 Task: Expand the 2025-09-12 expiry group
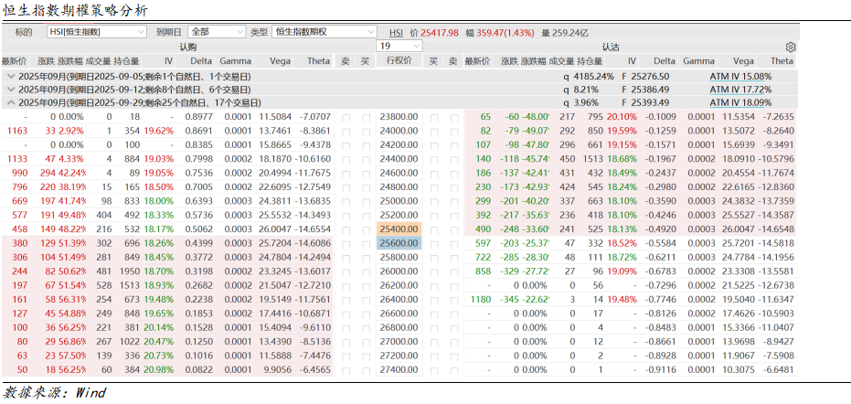[11, 90]
